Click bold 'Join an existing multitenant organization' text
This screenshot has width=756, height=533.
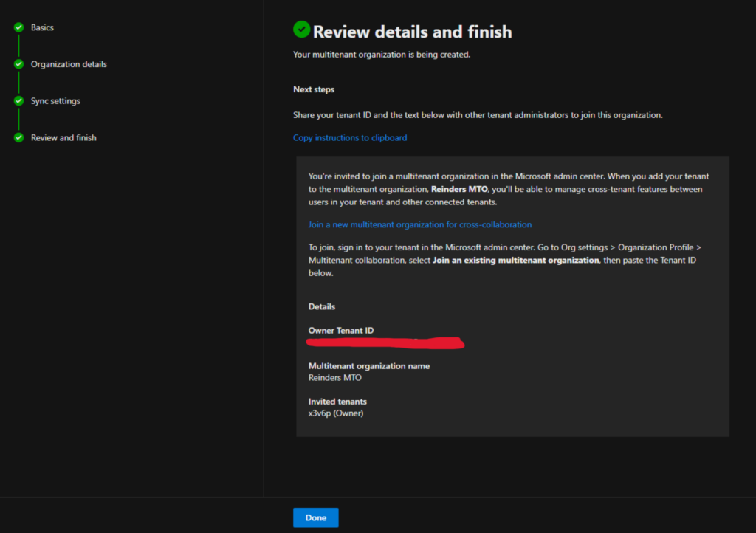pos(516,261)
